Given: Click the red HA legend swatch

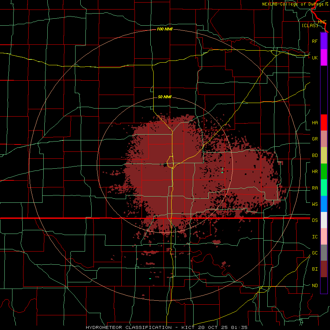Looking at the screenshot, I should [324, 122].
